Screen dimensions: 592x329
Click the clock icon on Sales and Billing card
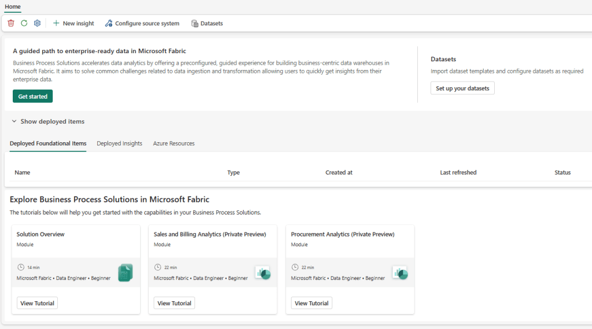click(158, 267)
